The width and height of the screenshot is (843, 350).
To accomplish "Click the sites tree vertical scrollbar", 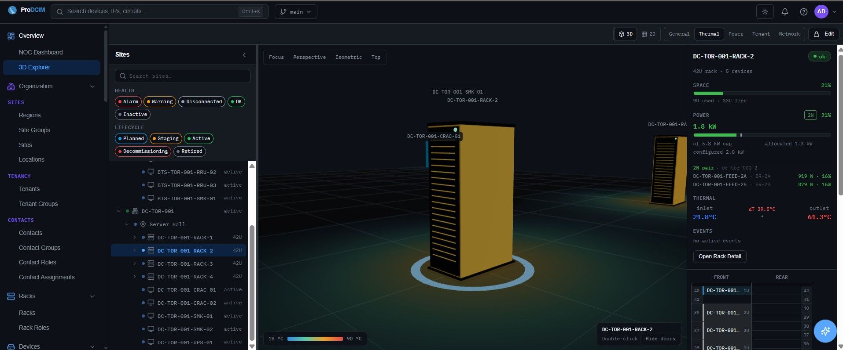I will (x=252, y=283).
